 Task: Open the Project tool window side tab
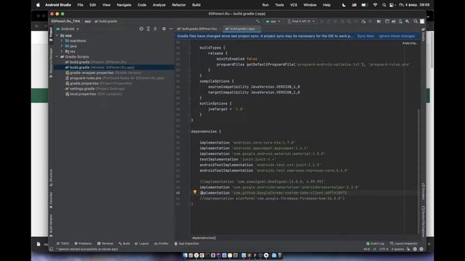51,34
